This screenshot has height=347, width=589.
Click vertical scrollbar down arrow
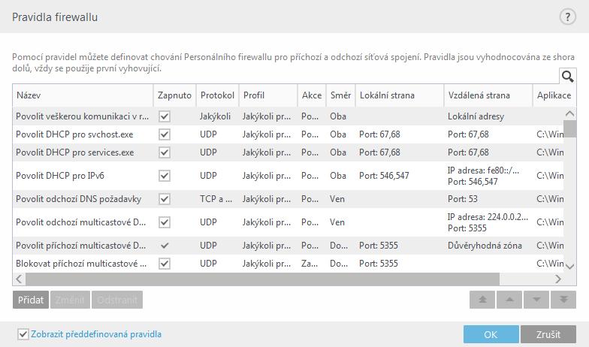pos(569,267)
